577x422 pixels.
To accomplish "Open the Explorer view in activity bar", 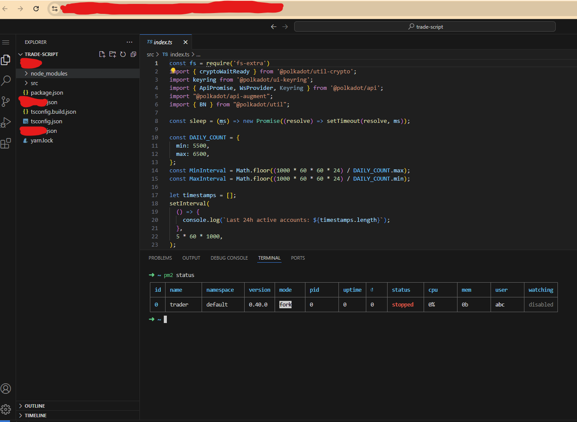I will tap(6, 59).
